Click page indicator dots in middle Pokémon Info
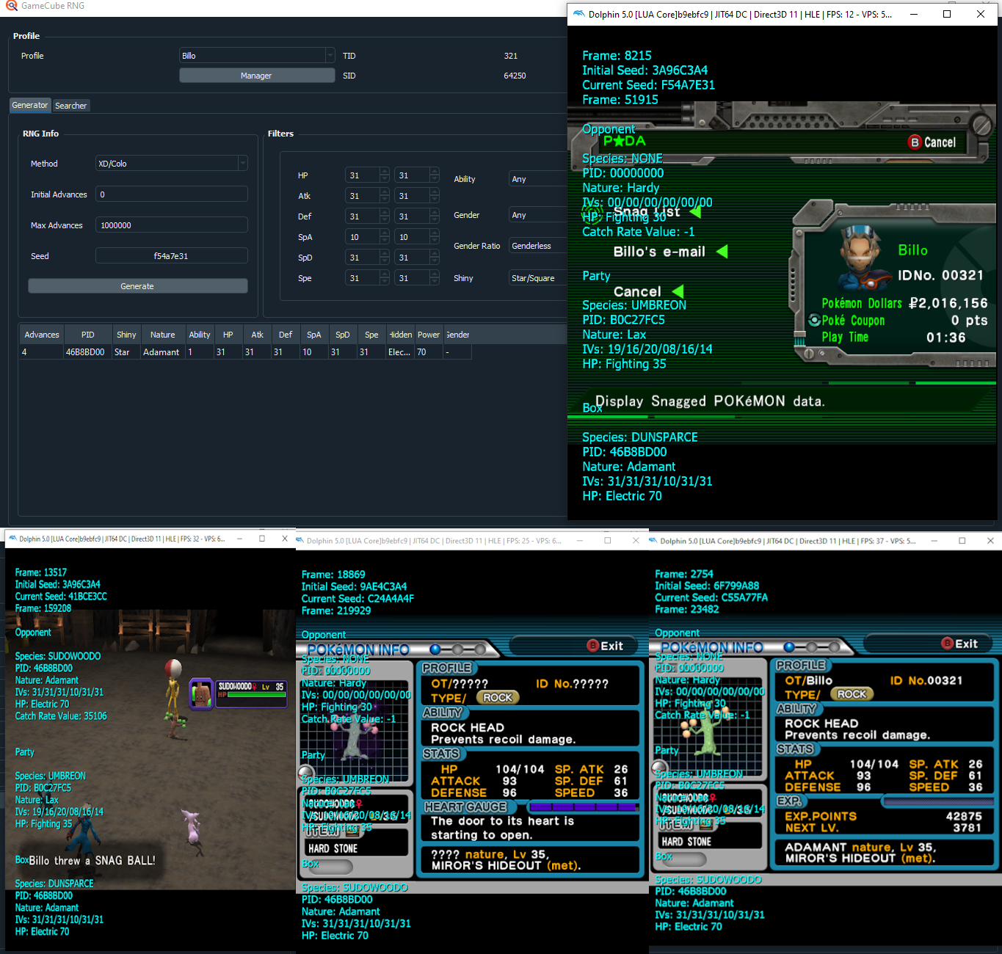Viewport: 1002px width, 954px height. pos(458,649)
